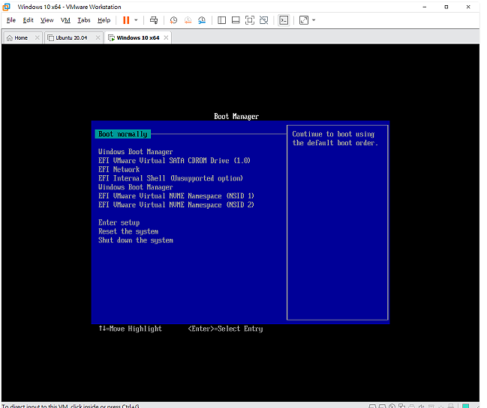Select EFI VMware Virtual SATA CDROM Drive (1.0)
Viewport: 487px width, 408px height.
[174, 160]
